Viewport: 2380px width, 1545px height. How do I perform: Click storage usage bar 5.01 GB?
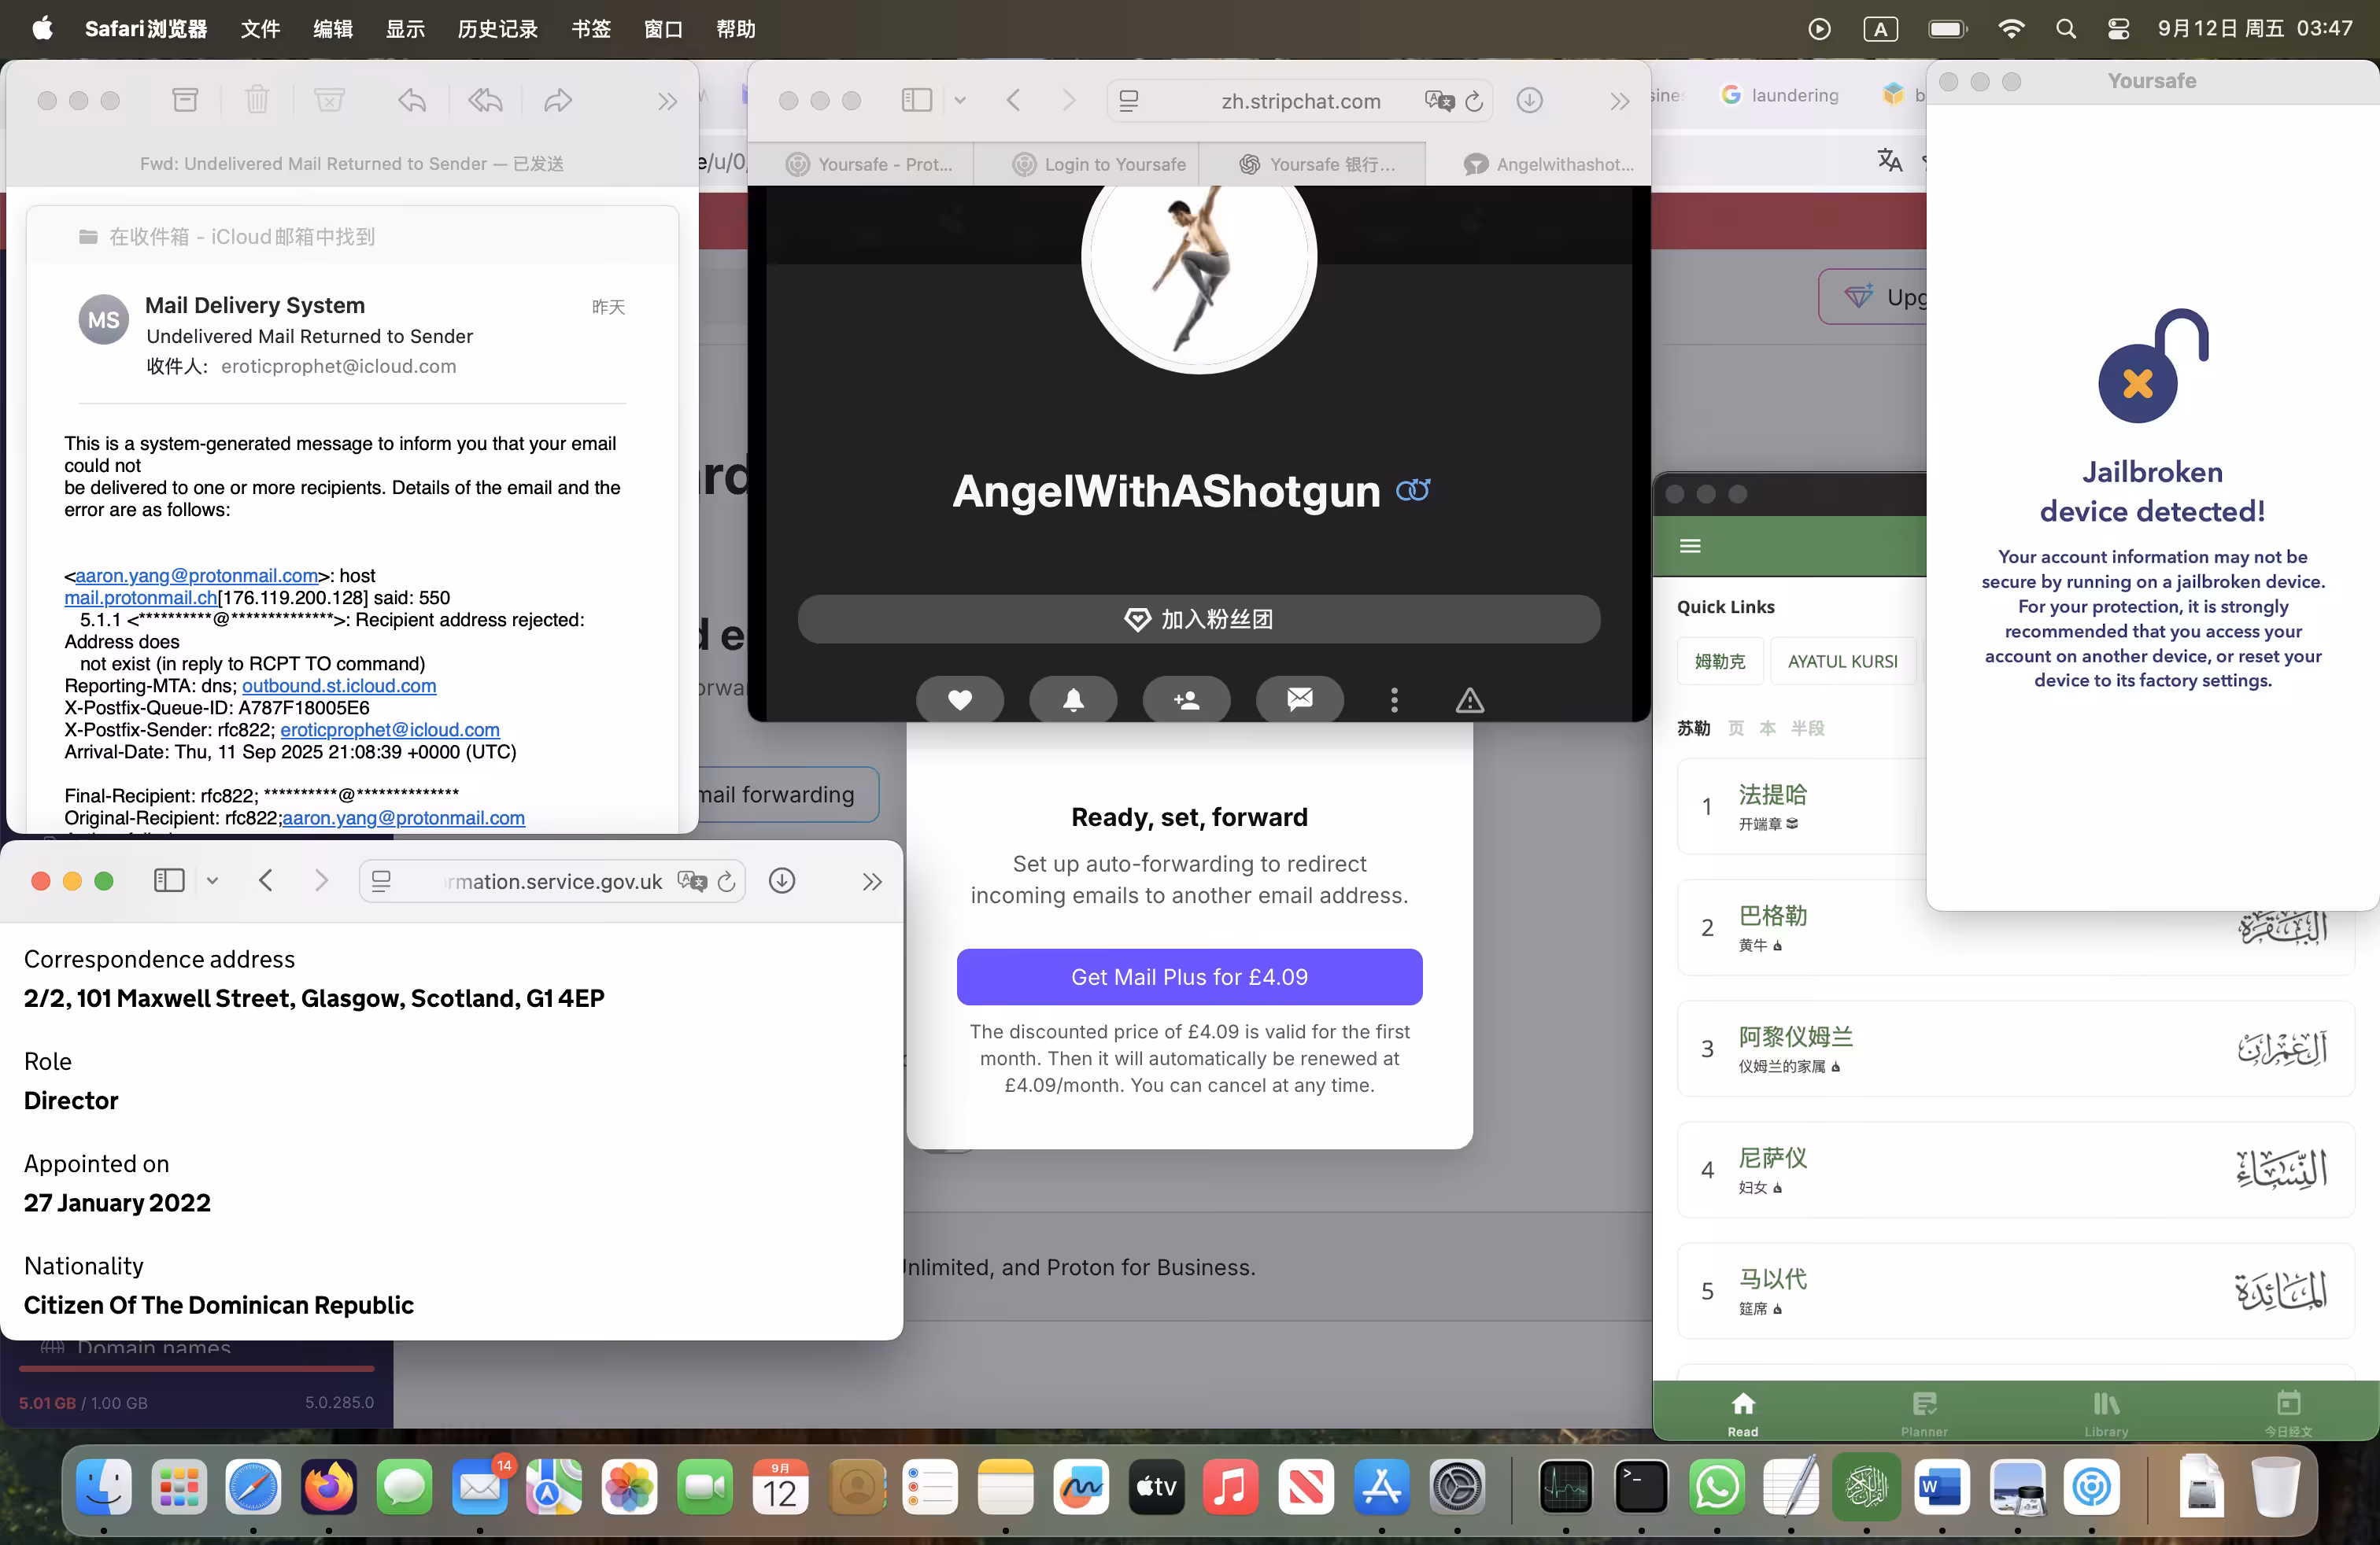(x=196, y=1368)
